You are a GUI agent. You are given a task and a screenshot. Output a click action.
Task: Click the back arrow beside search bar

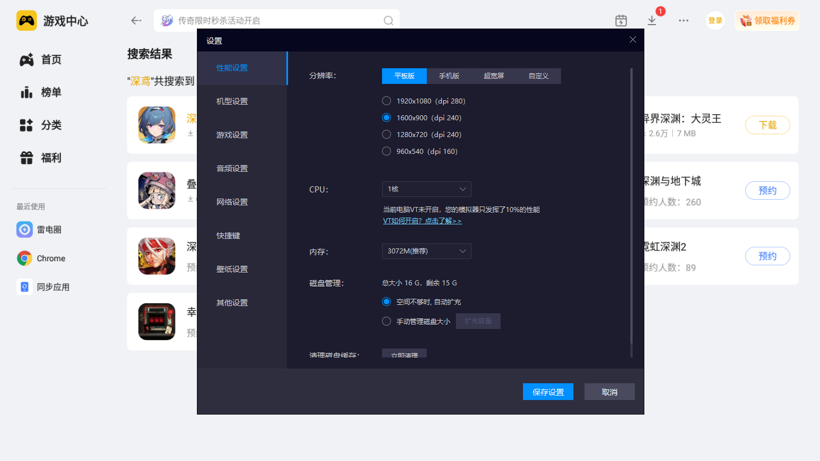pos(136,21)
